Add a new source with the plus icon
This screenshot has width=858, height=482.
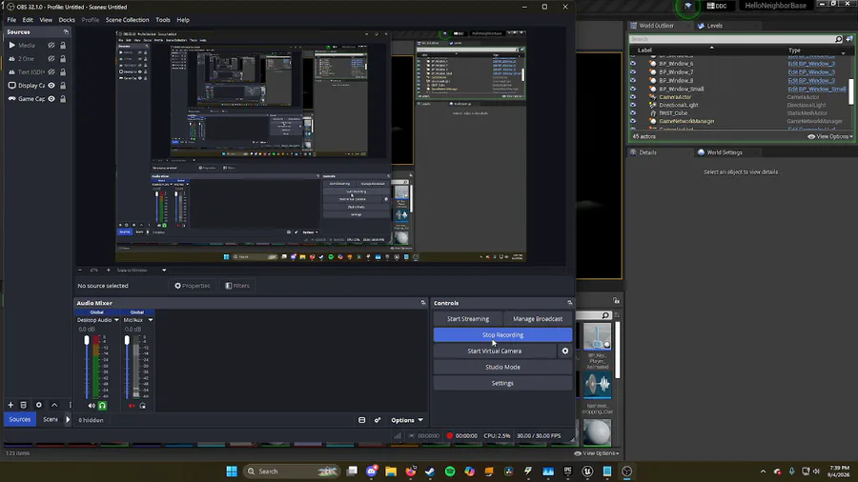tap(10, 405)
